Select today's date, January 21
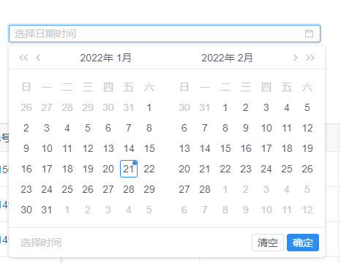The width and height of the screenshot is (341, 263). 129,169
